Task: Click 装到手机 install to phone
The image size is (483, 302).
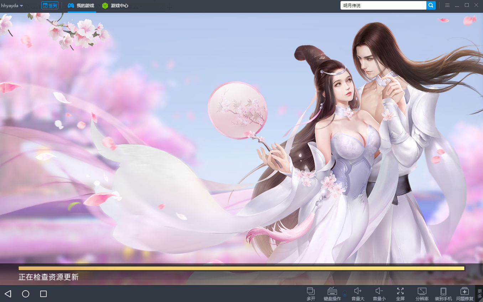Action: pyautogui.click(x=443, y=294)
